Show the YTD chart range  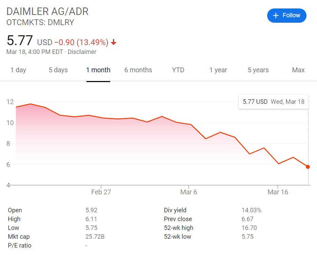pos(178,70)
